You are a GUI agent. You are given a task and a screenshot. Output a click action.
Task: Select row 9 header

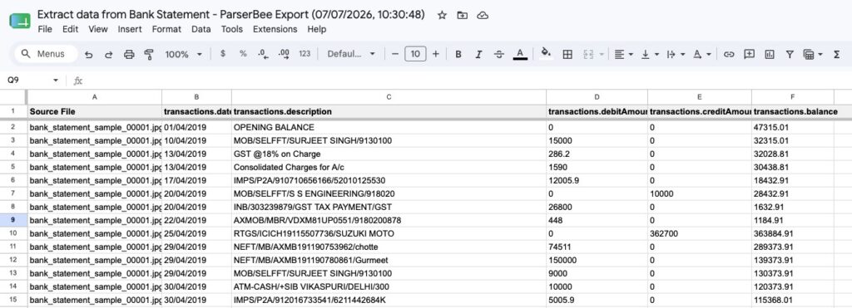point(13,220)
